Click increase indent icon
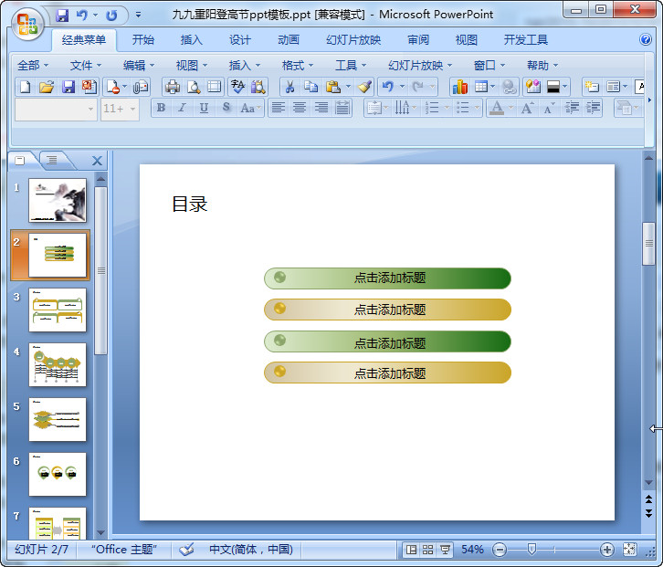This screenshot has height=567, width=663. 593,109
